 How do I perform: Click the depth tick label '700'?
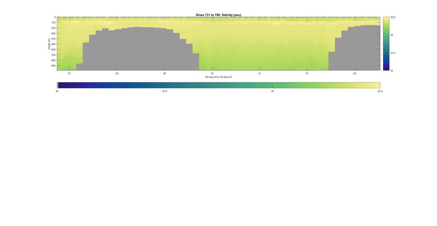(53, 55)
